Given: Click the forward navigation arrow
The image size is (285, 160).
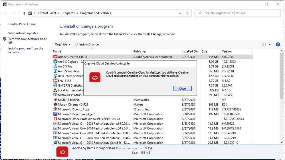Looking at the screenshot, I should click(x=13, y=13).
